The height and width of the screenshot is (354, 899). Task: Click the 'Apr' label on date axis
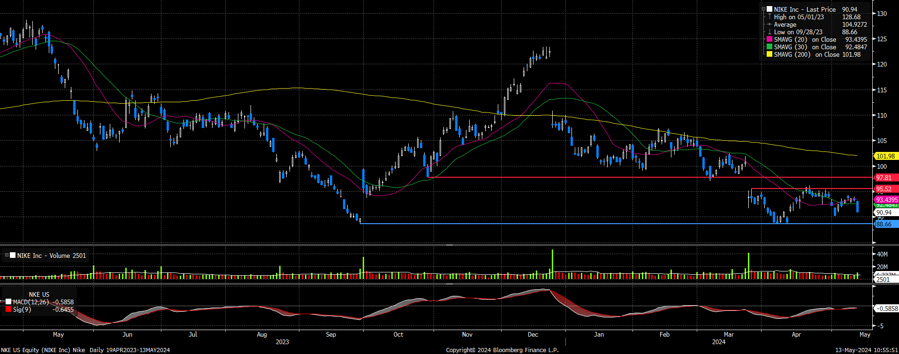pyautogui.click(x=796, y=334)
